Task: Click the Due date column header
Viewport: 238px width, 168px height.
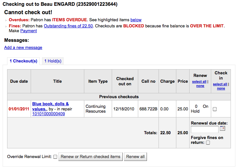Action: pyautogui.click(x=19, y=81)
